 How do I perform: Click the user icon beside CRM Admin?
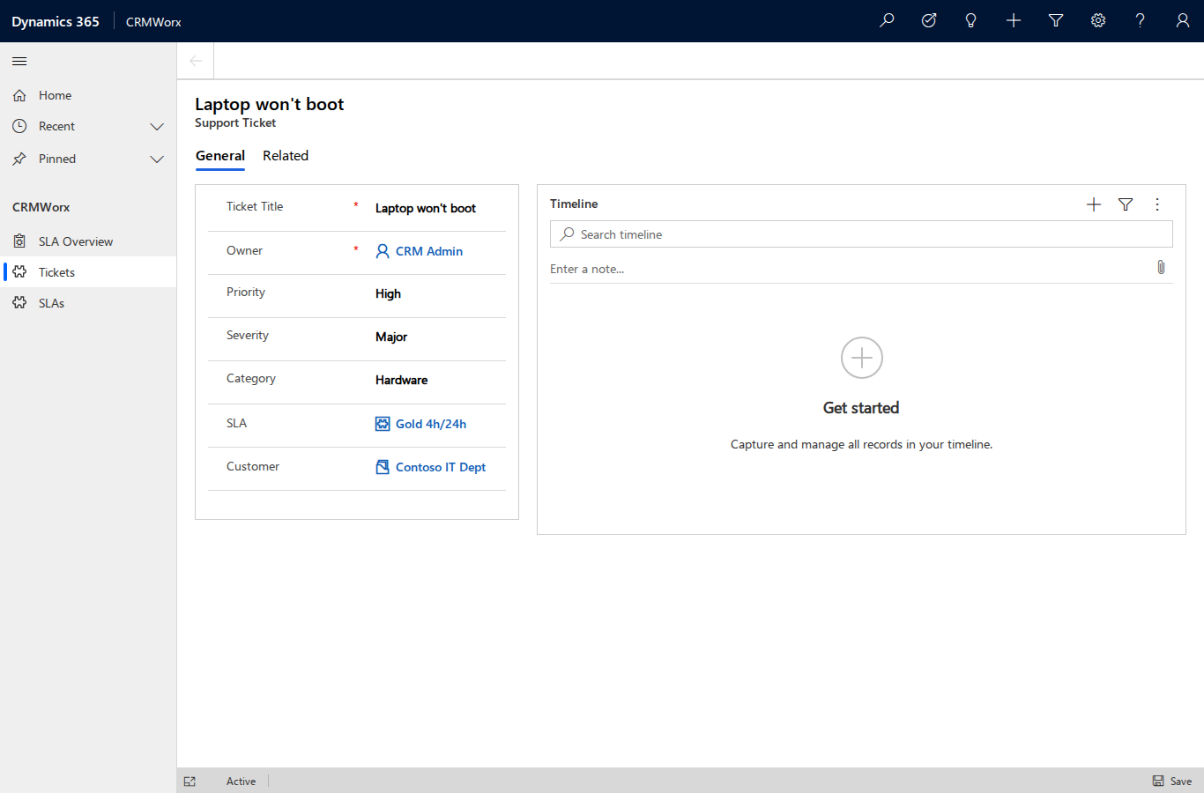tap(383, 251)
